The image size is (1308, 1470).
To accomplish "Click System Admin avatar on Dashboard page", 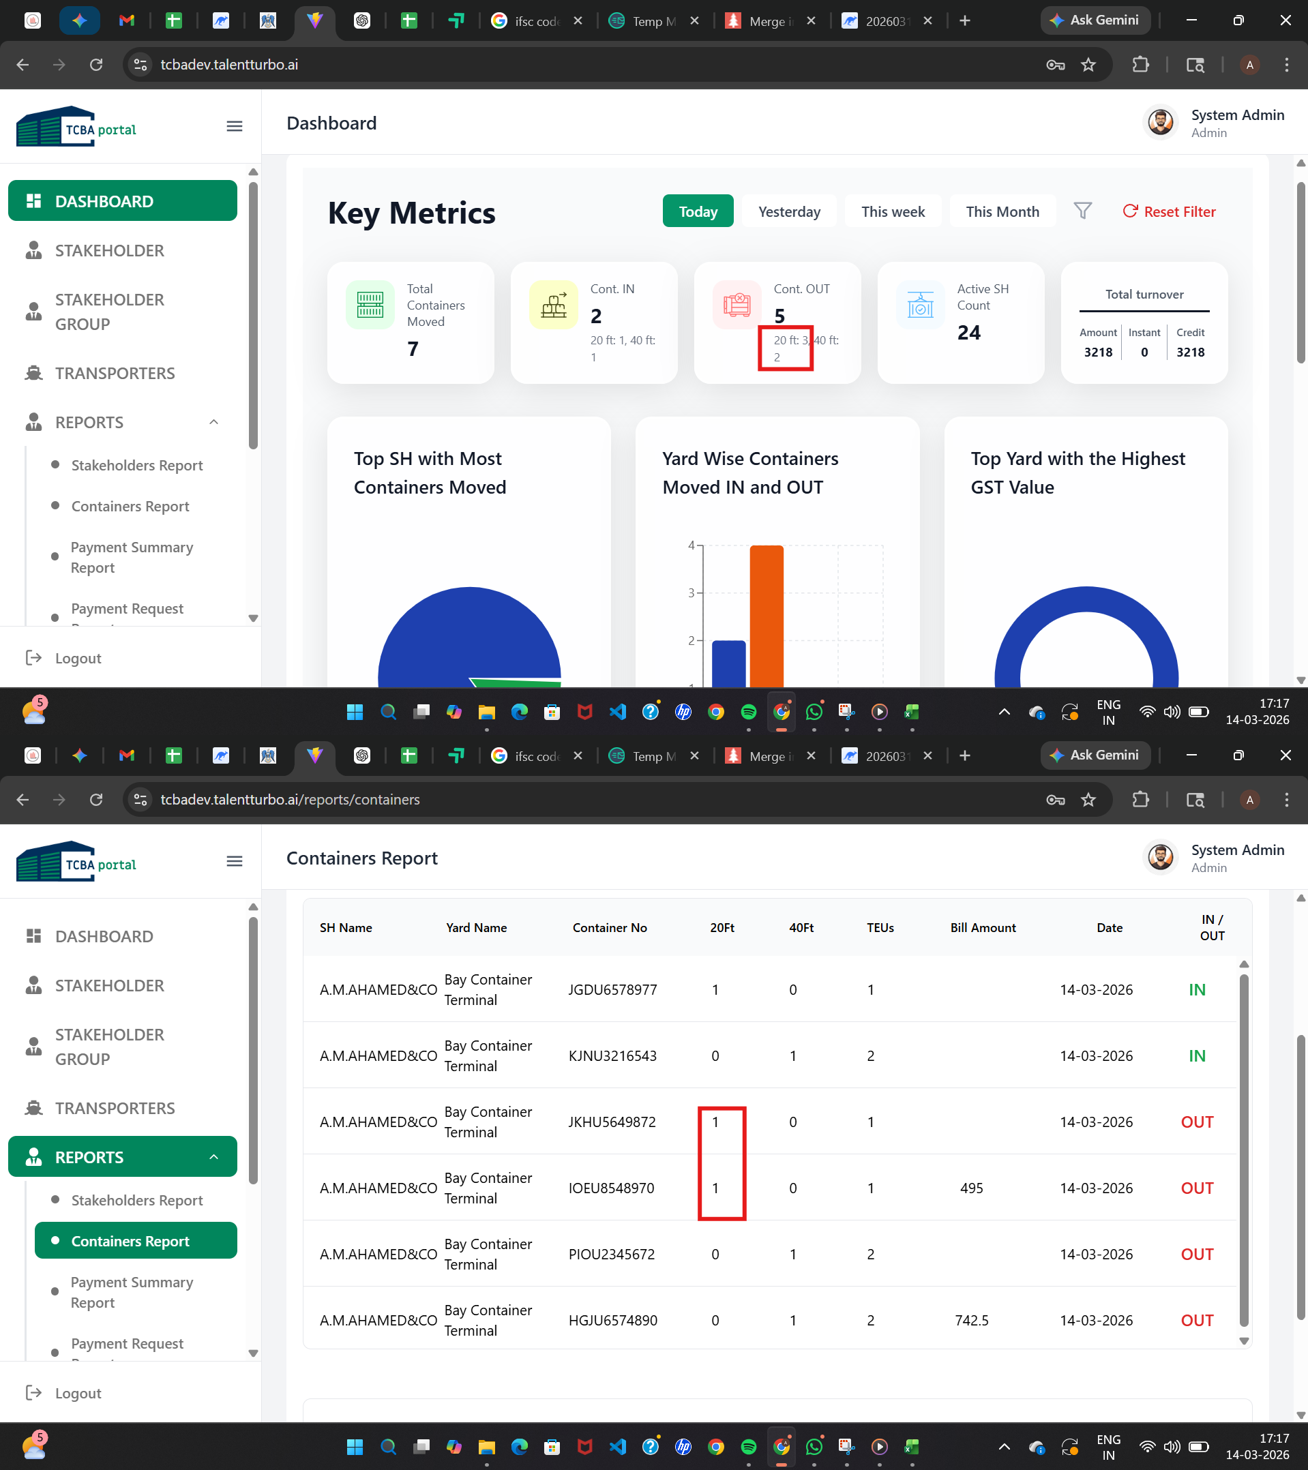I will coord(1160,122).
